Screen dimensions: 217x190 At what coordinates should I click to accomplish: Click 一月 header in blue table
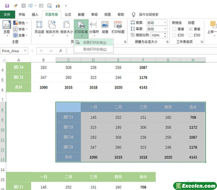tap(93, 107)
